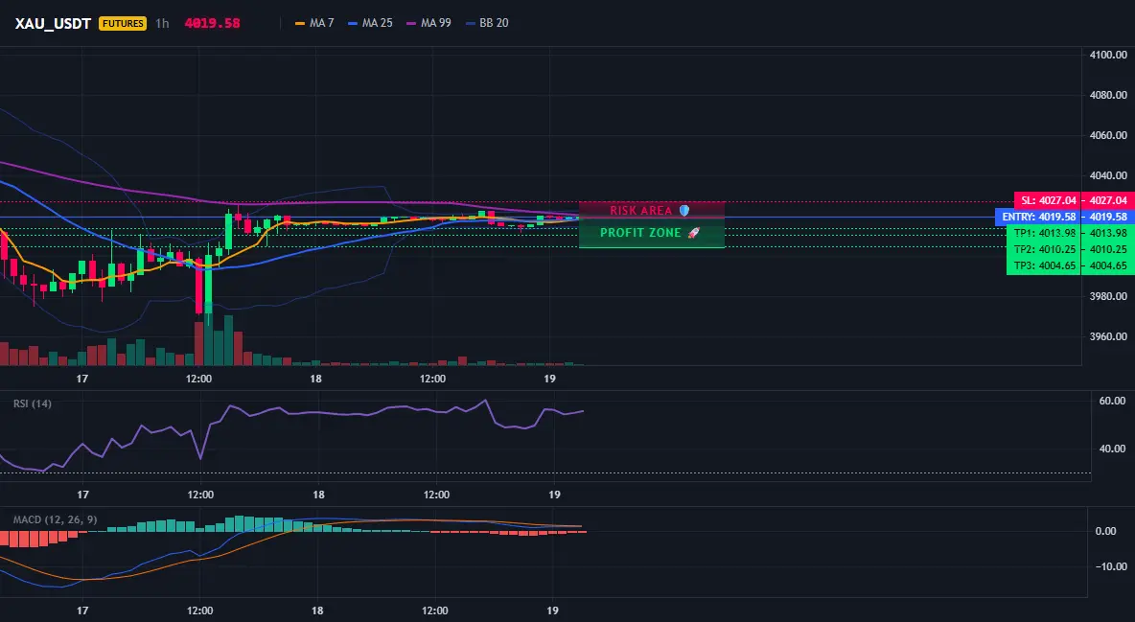1135x622 pixels.
Task: Click the XAU_USDT symbol name
Action: 53,23
